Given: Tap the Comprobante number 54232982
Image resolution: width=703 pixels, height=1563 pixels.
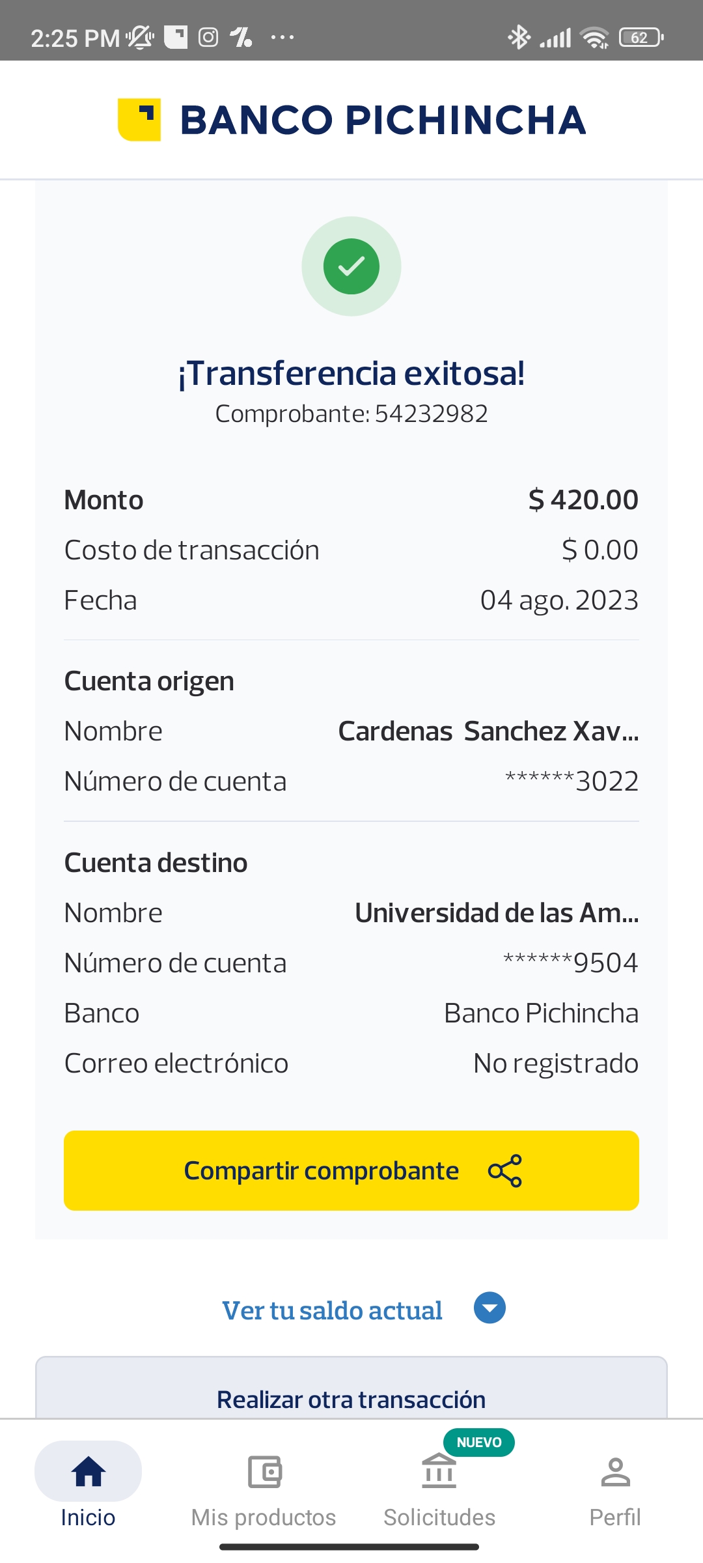Looking at the screenshot, I should coord(431,414).
